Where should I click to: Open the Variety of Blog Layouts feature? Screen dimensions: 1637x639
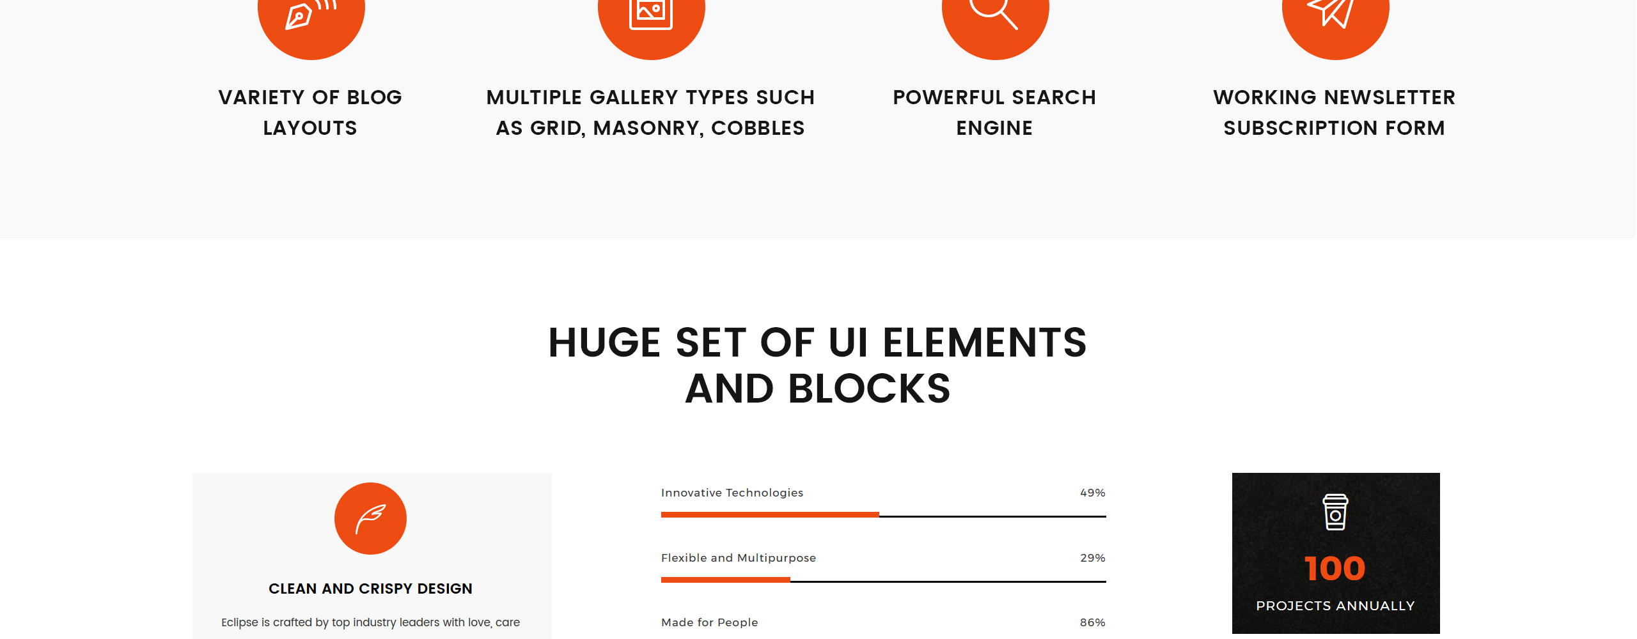point(309,112)
